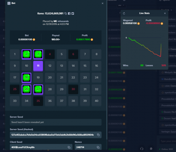Toggle Keno tile number 18
The image size is (176, 152).
pyautogui.click(x=26, y=78)
